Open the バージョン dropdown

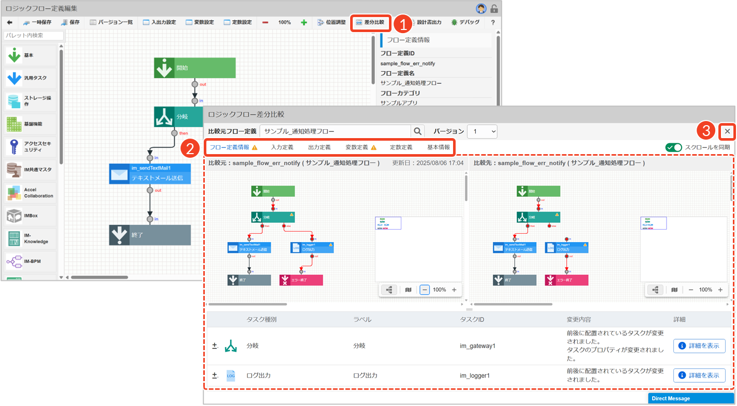(x=482, y=131)
